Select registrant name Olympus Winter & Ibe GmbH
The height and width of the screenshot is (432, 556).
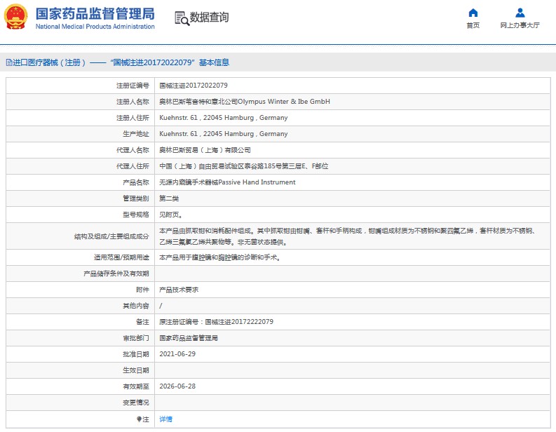tap(284, 102)
